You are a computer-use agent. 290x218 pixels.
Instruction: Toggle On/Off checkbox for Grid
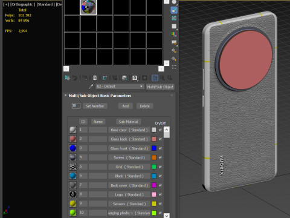pyautogui.click(x=160, y=167)
